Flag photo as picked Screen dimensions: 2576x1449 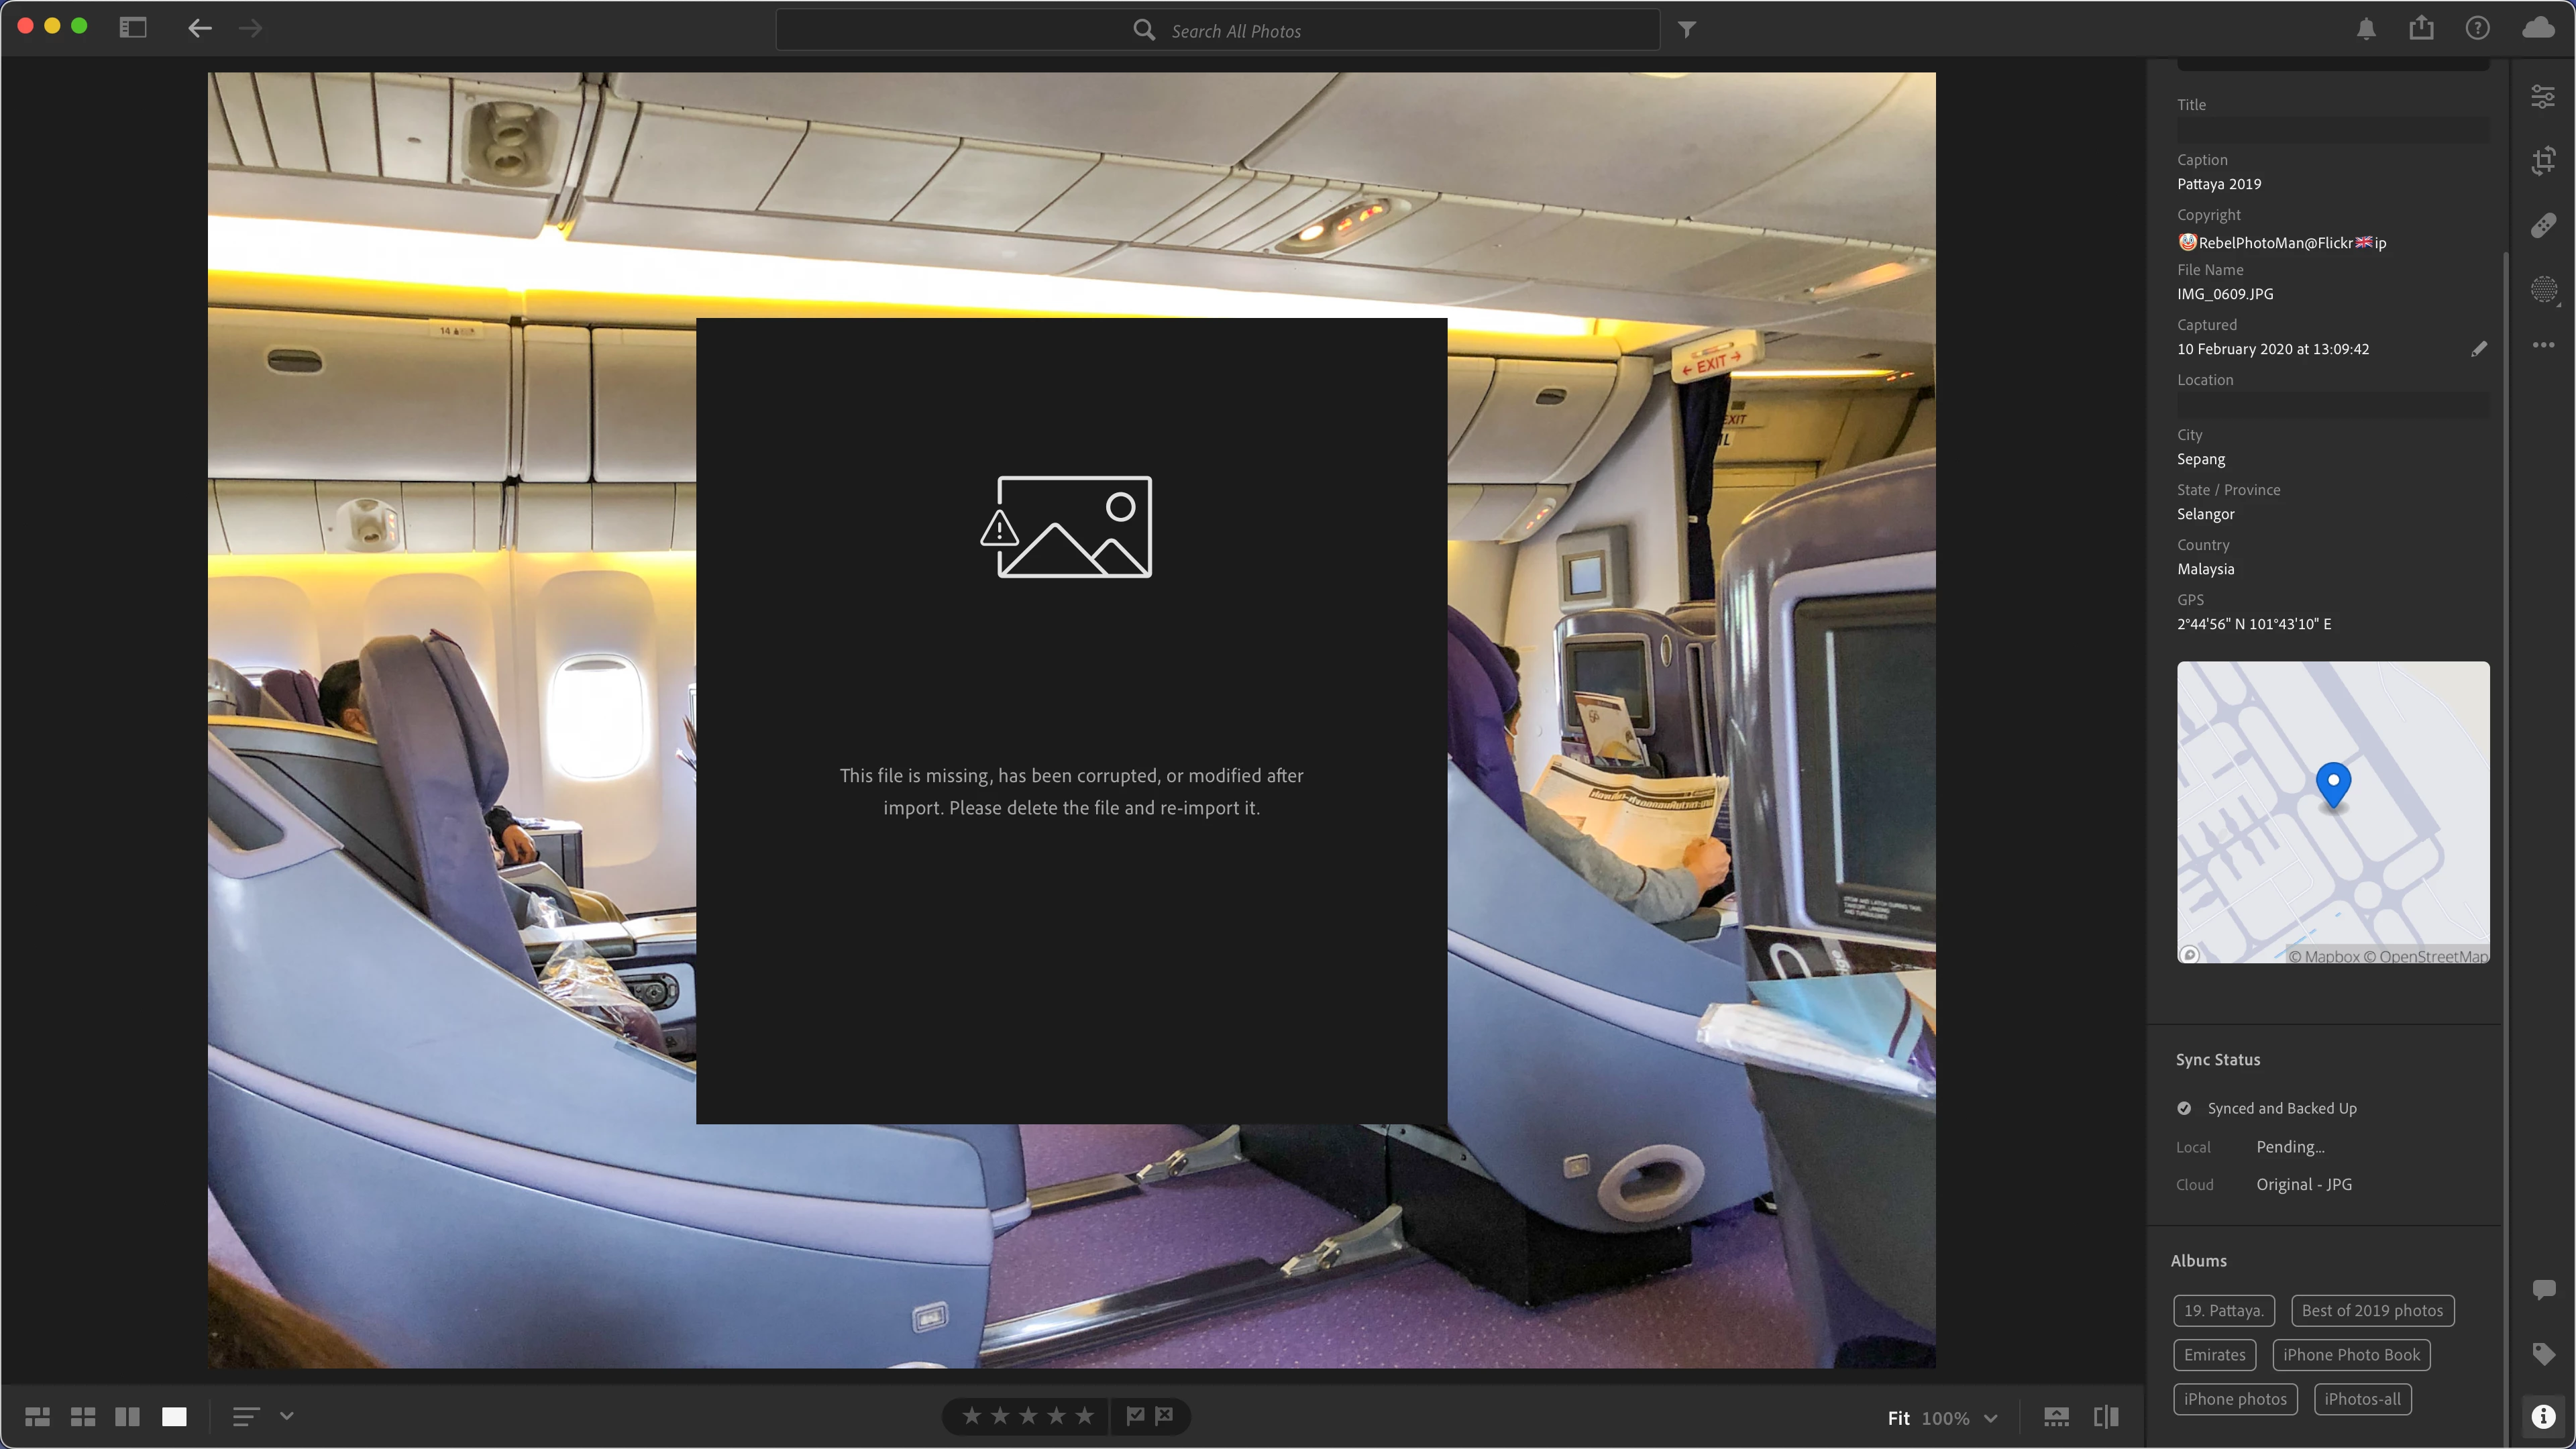[1135, 1415]
